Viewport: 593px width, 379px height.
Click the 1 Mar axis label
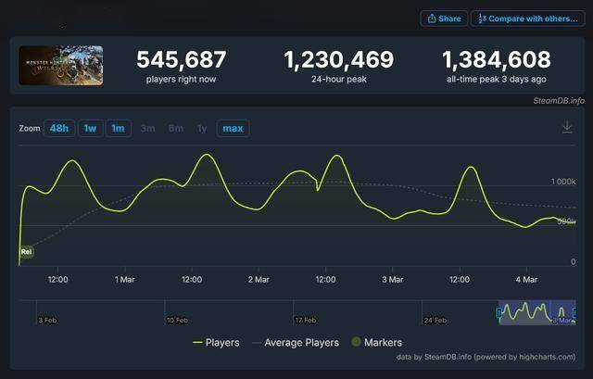(x=125, y=280)
